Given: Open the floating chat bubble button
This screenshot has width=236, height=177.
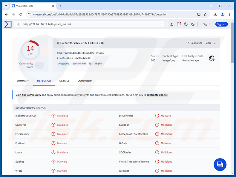Looking at the screenshot, I should [x=220, y=164].
